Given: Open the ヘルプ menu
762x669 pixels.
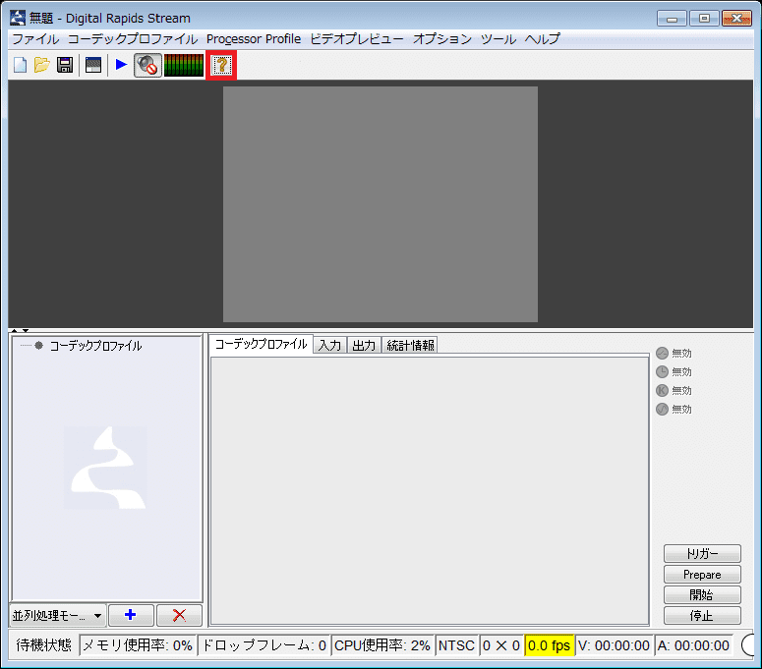Looking at the screenshot, I should (x=543, y=39).
